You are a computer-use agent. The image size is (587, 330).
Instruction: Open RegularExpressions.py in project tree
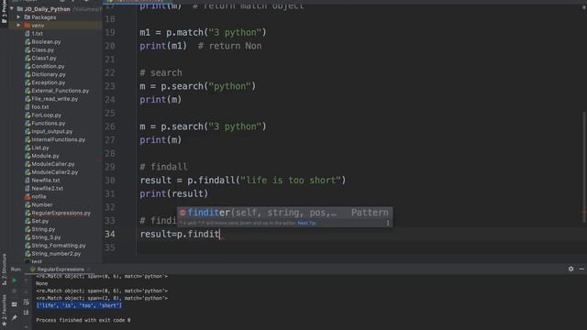(58, 213)
